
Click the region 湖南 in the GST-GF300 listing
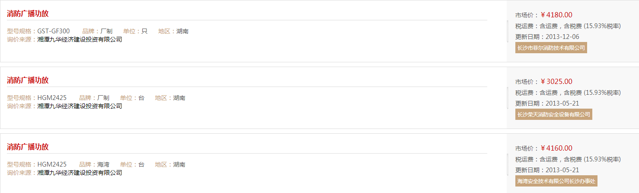(x=182, y=31)
